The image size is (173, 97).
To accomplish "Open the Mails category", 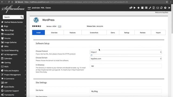I will pos(6,67).
